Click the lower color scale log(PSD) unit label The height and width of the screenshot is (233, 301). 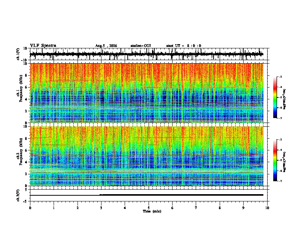click(285, 162)
